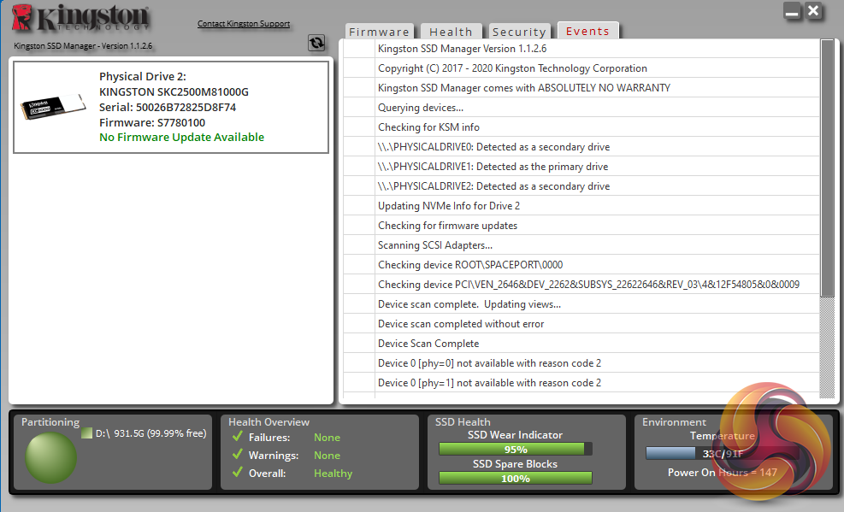Click the 'Environment' panel heading

tap(674, 422)
